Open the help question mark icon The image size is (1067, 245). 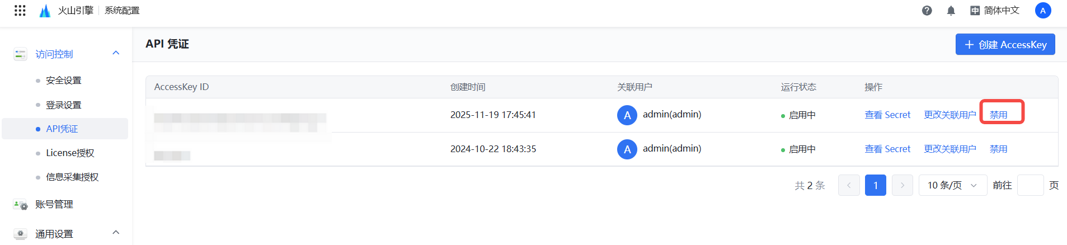click(927, 11)
